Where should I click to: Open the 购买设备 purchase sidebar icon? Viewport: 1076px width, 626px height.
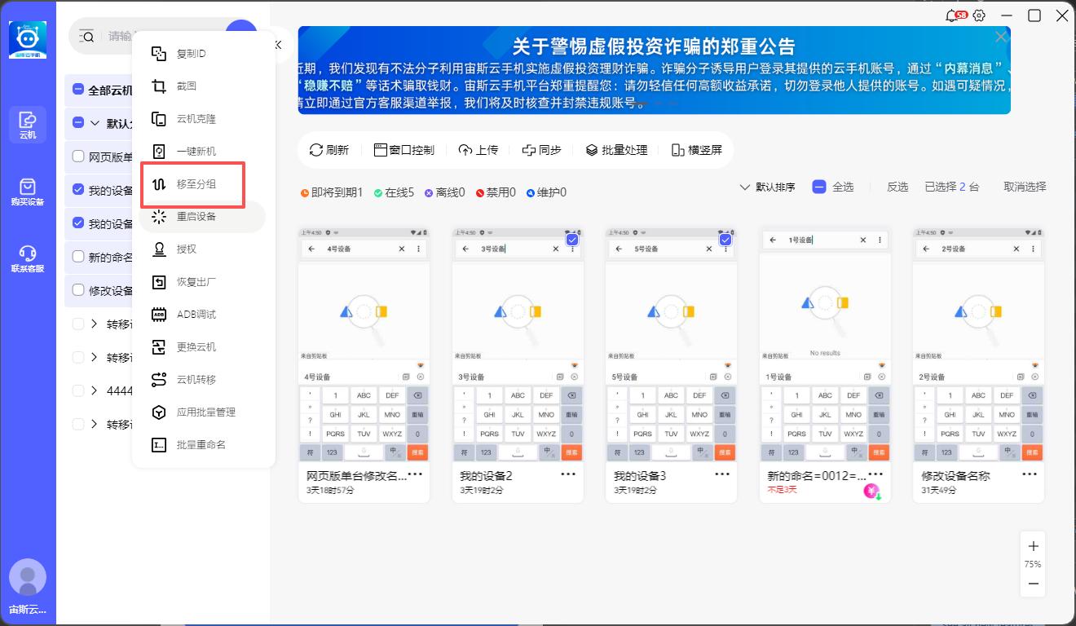tap(28, 193)
